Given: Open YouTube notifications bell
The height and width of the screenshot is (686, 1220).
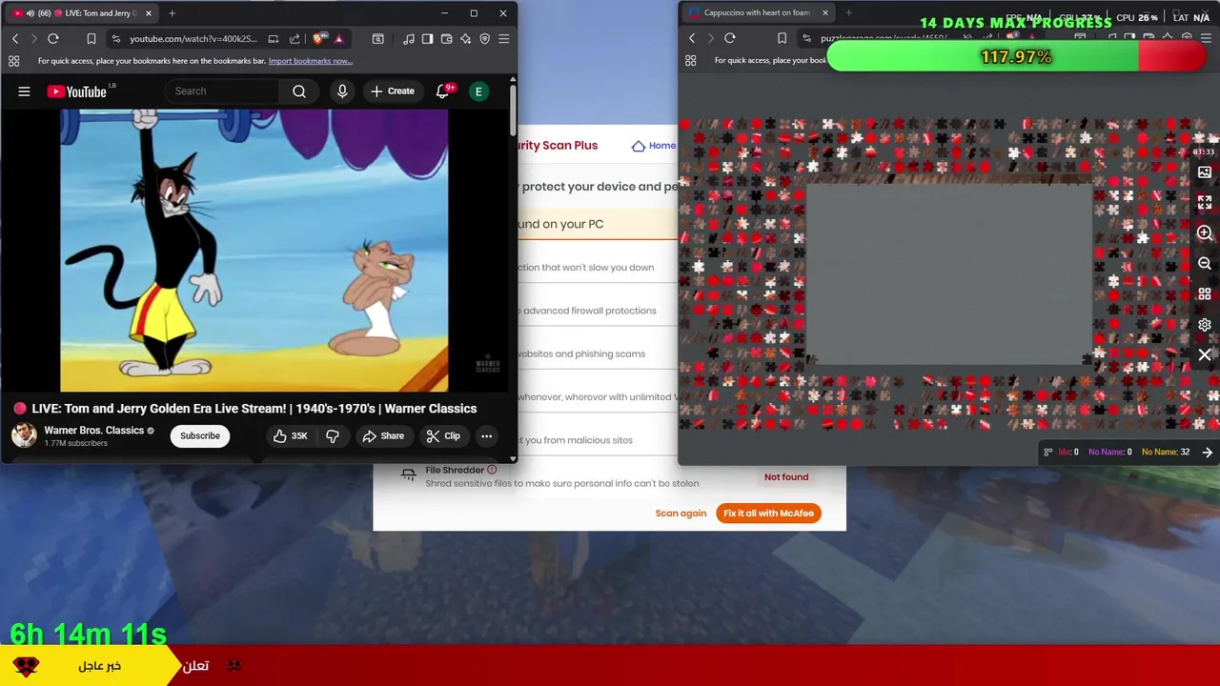Looking at the screenshot, I should tap(442, 91).
